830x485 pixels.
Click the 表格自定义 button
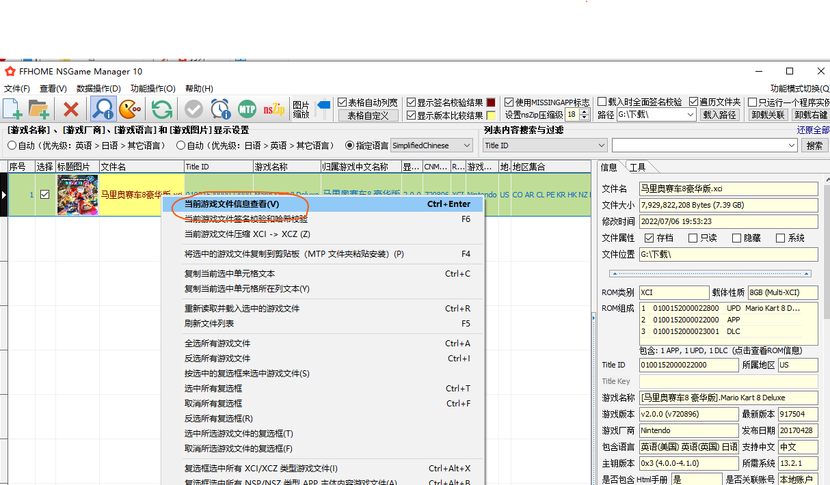point(368,115)
